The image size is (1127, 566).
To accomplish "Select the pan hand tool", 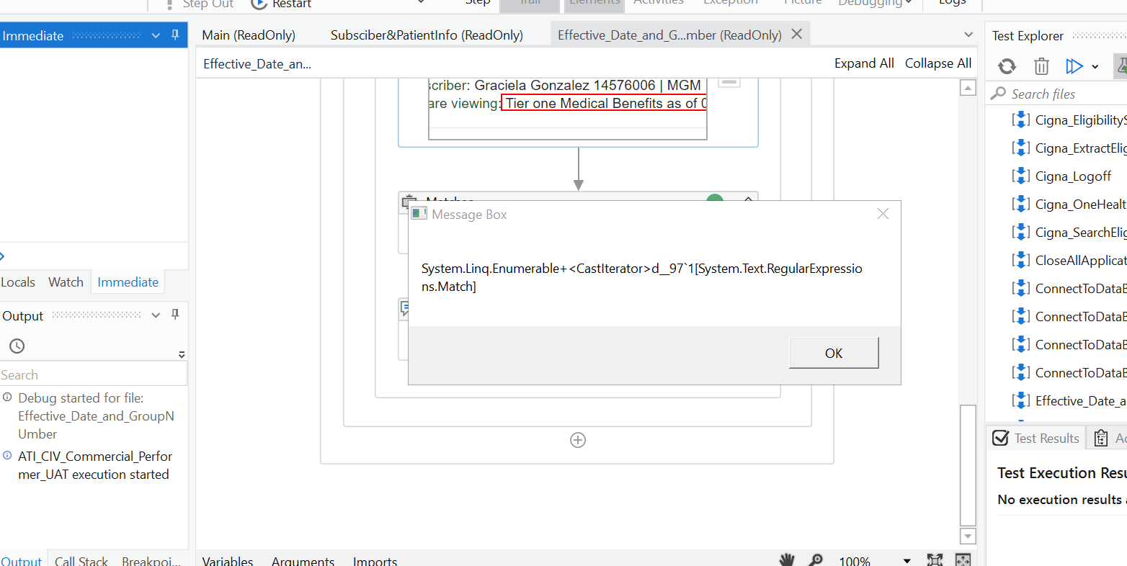I will click(786, 560).
